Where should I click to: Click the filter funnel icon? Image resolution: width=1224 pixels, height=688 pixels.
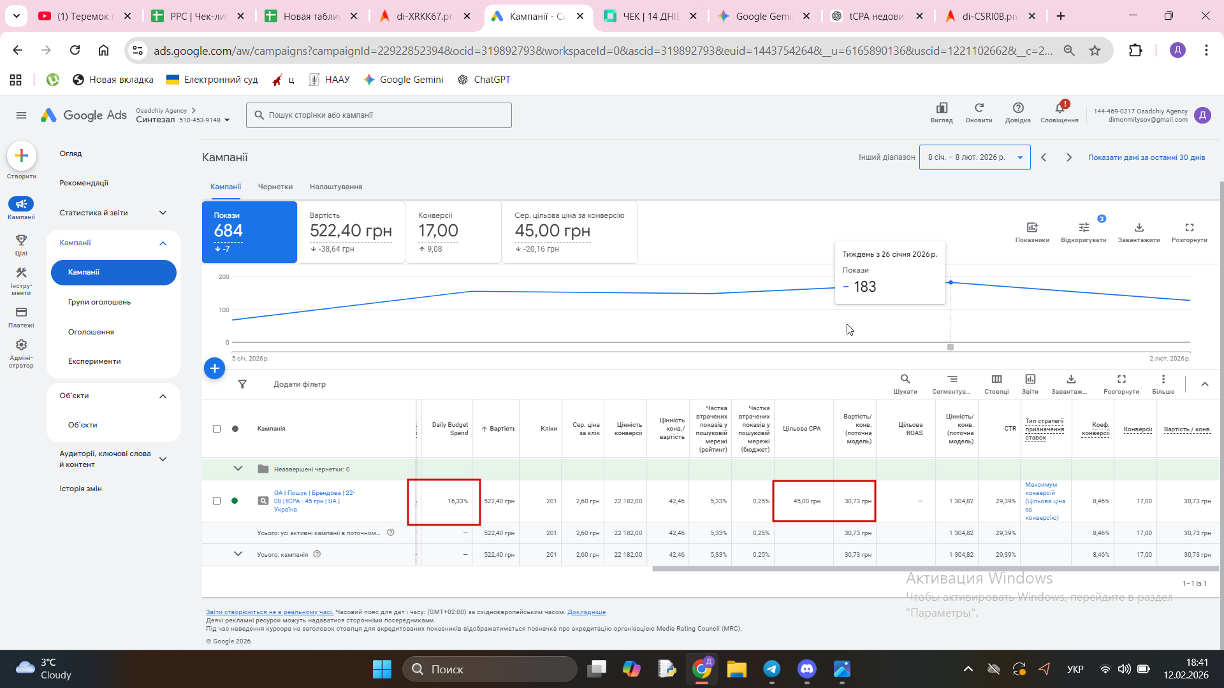point(242,384)
